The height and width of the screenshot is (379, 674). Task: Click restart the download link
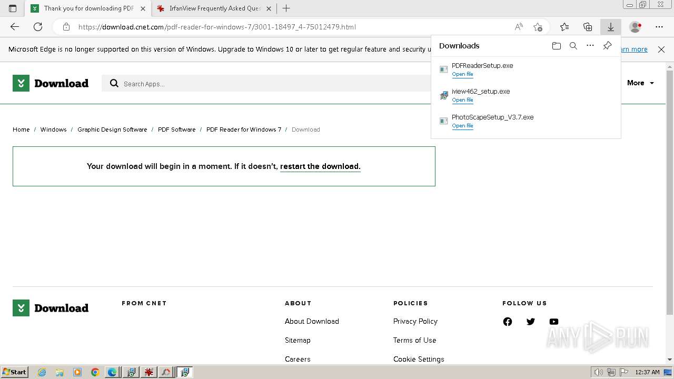[320, 166]
